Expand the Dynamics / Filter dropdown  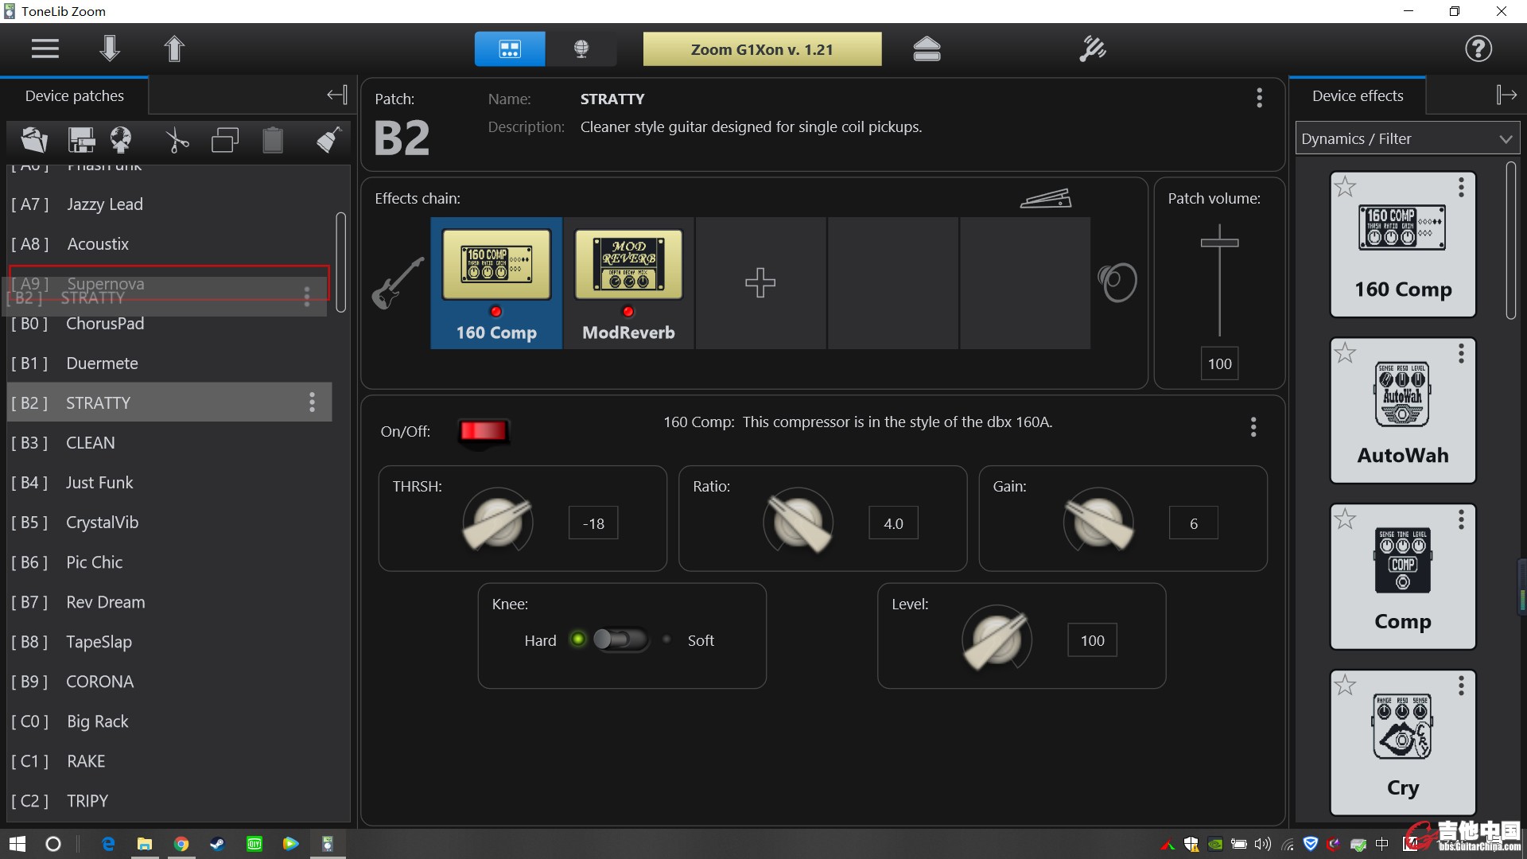click(1407, 138)
